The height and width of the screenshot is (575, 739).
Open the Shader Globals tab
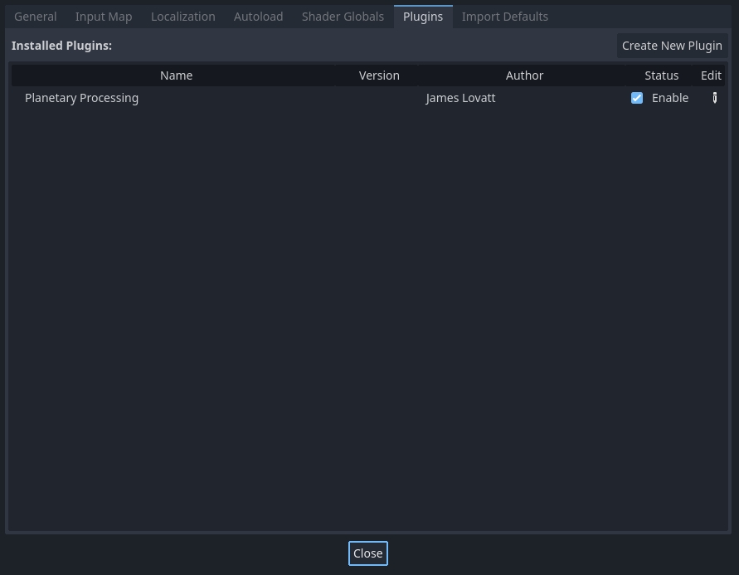(x=343, y=17)
